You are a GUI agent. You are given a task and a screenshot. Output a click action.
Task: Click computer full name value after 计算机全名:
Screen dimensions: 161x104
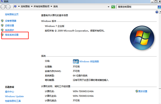point(83,96)
